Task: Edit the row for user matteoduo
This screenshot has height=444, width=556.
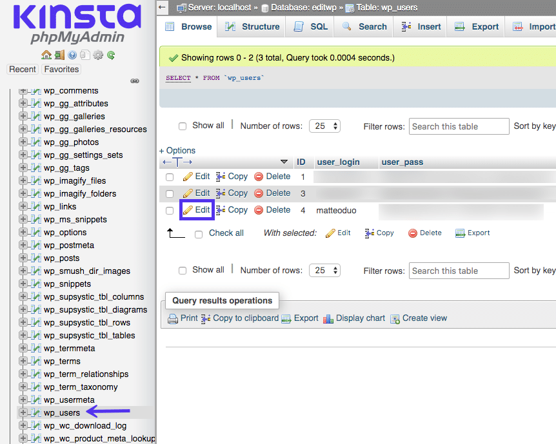Action: pyautogui.click(x=197, y=210)
